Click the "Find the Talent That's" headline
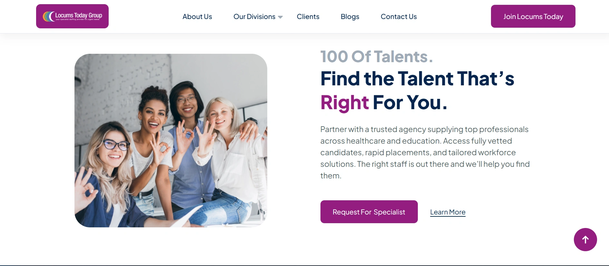This screenshot has width=609, height=266. click(x=417, y=79)
